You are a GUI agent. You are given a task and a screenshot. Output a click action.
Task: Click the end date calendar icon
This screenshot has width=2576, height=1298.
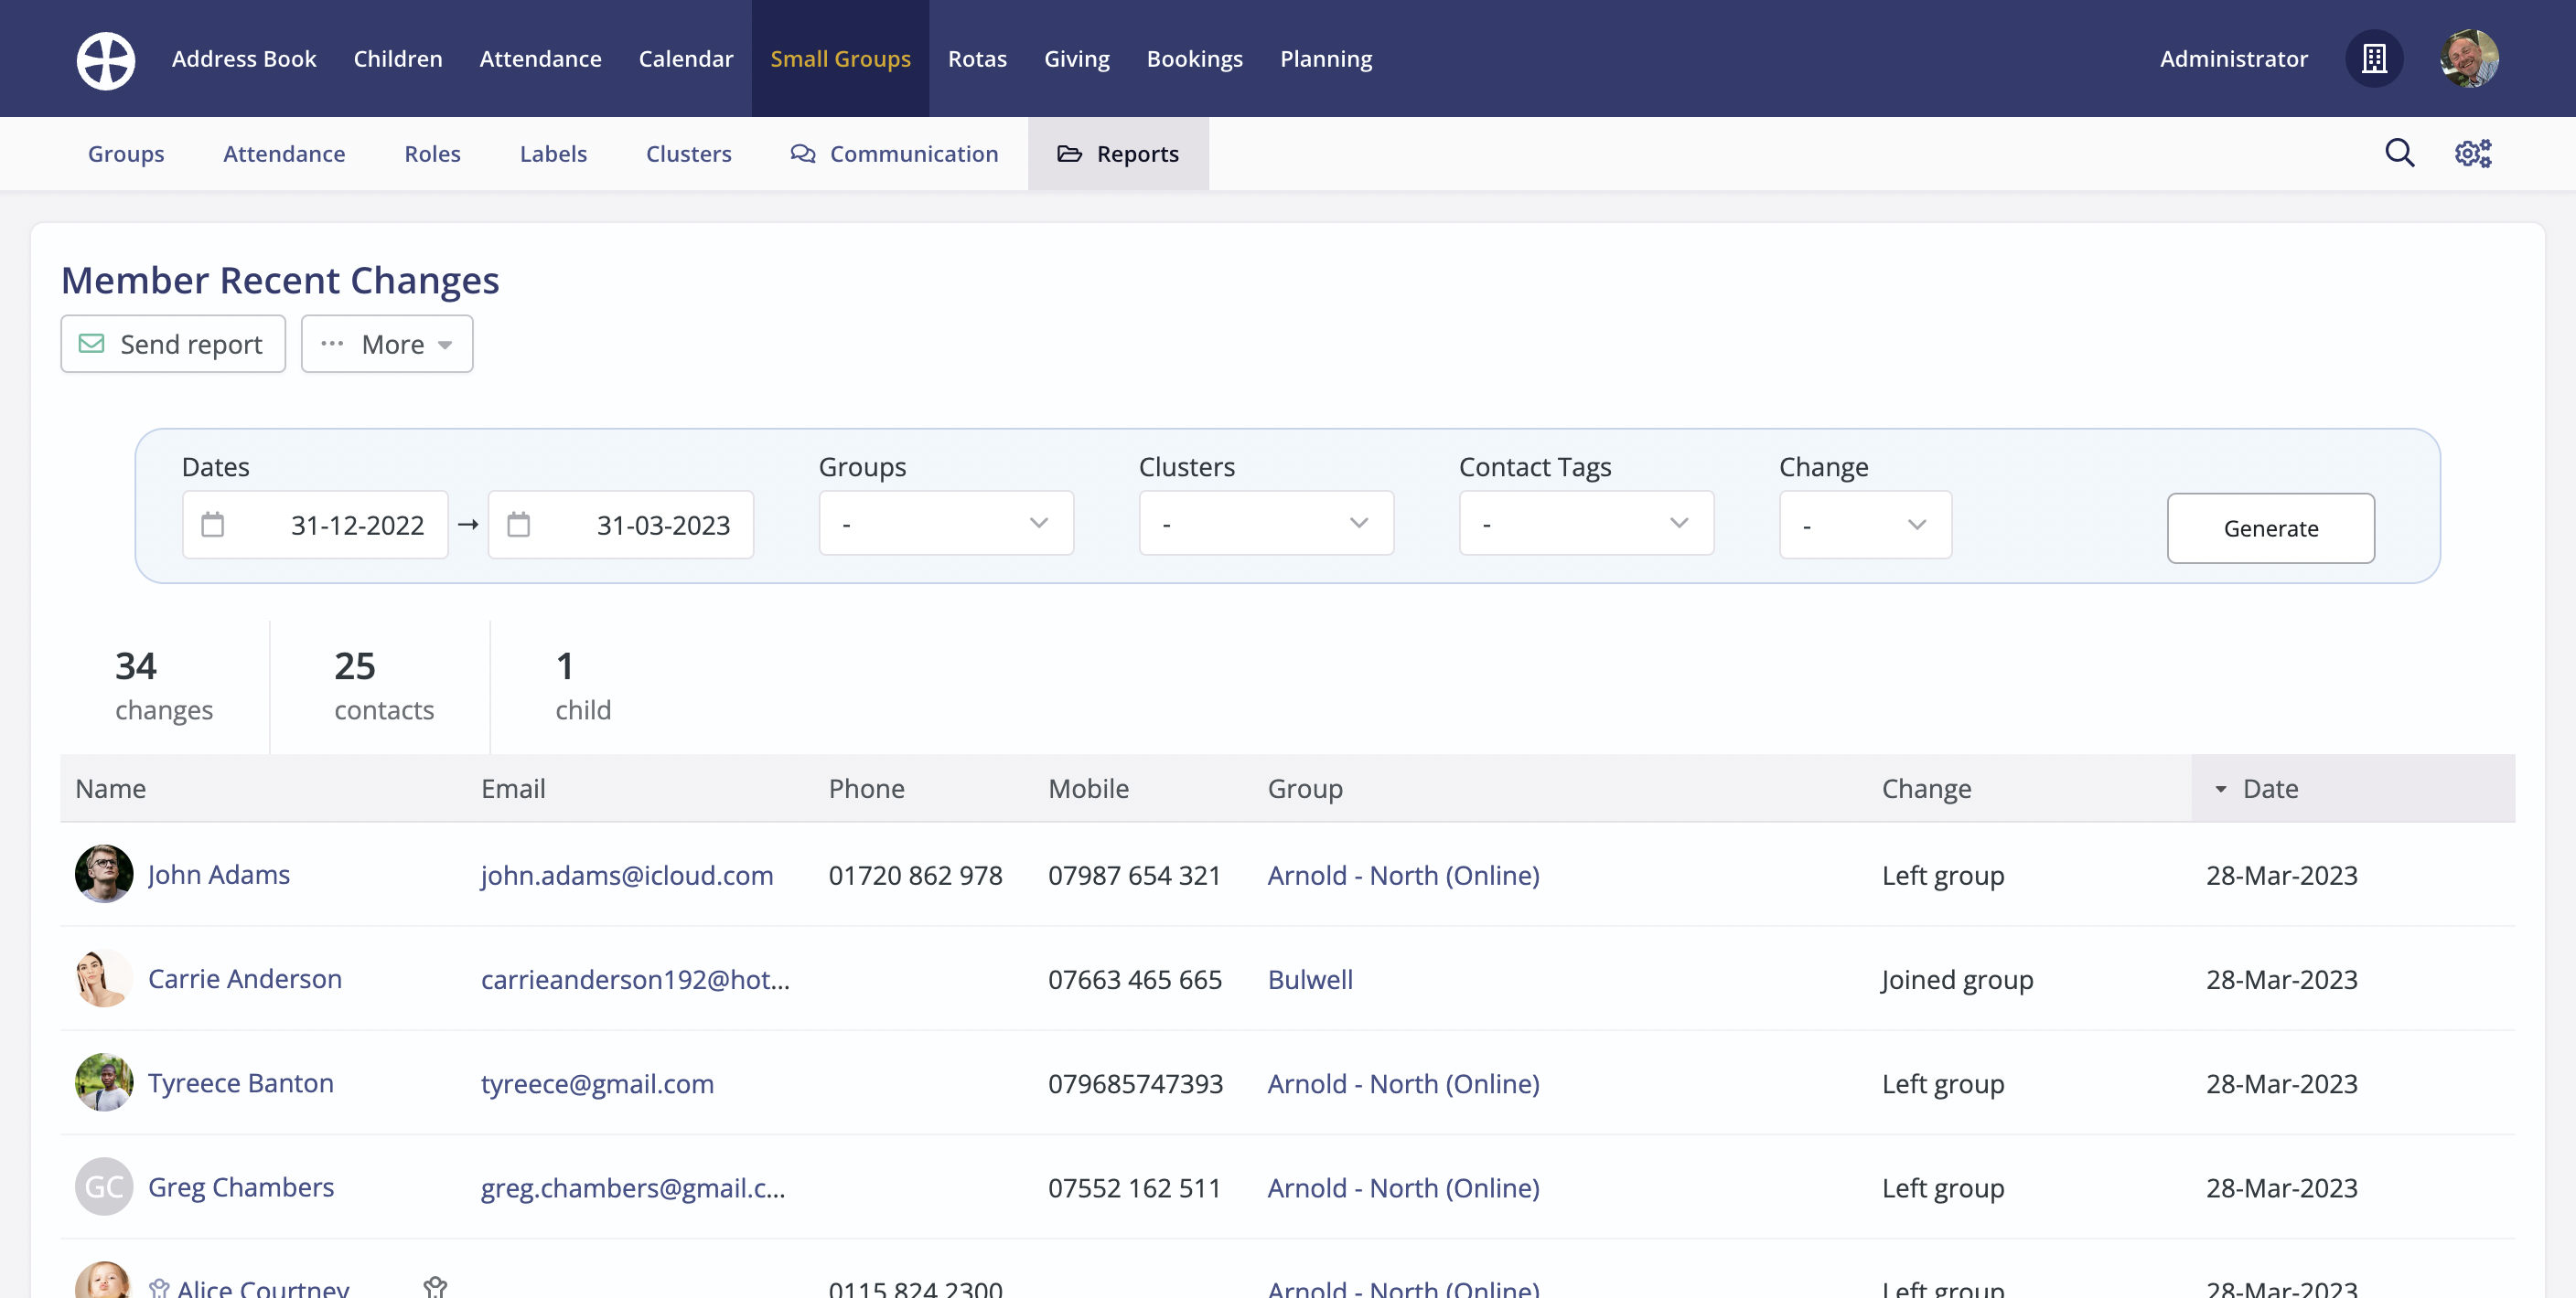518,525
